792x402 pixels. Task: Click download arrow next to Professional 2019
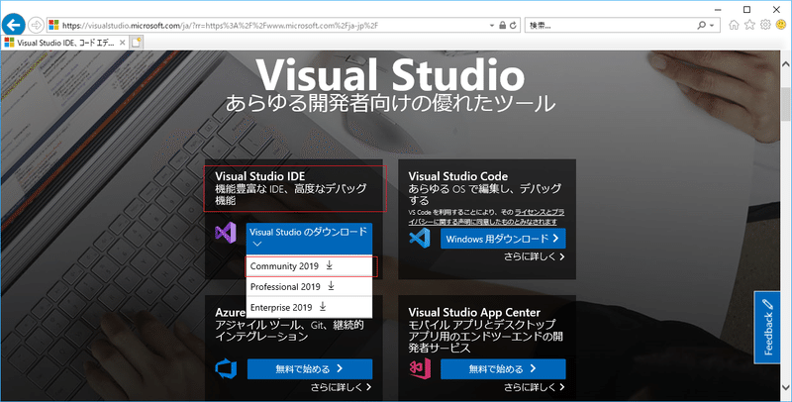(332, 286)
